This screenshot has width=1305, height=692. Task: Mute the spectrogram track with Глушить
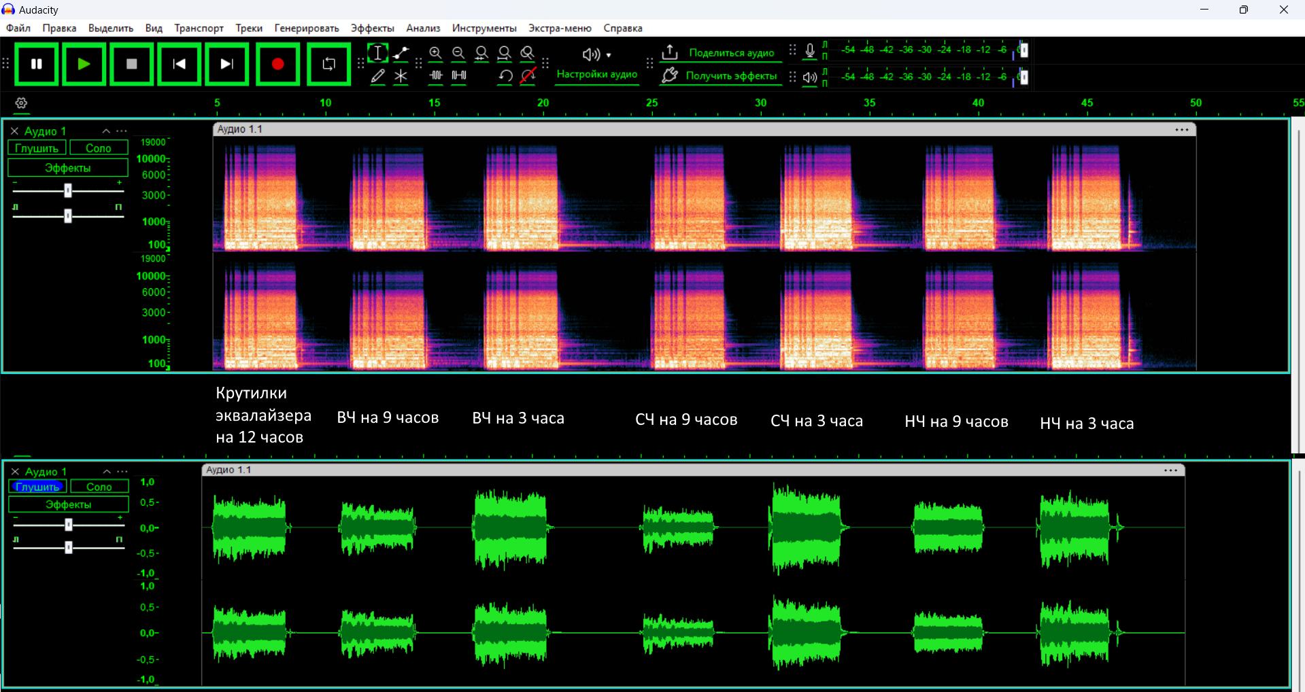coord(37,148)
